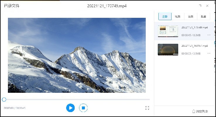Open thumbnail of 20221121_170749.mp4 in list
This screenshot has height=117, width=216.
pos(168,31)
